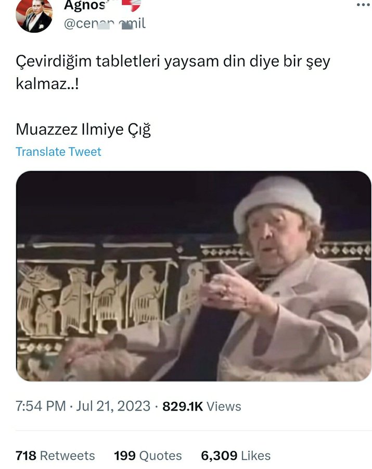Click the tweet text starting with Çevirdiğim

click(x=173, y=72)
